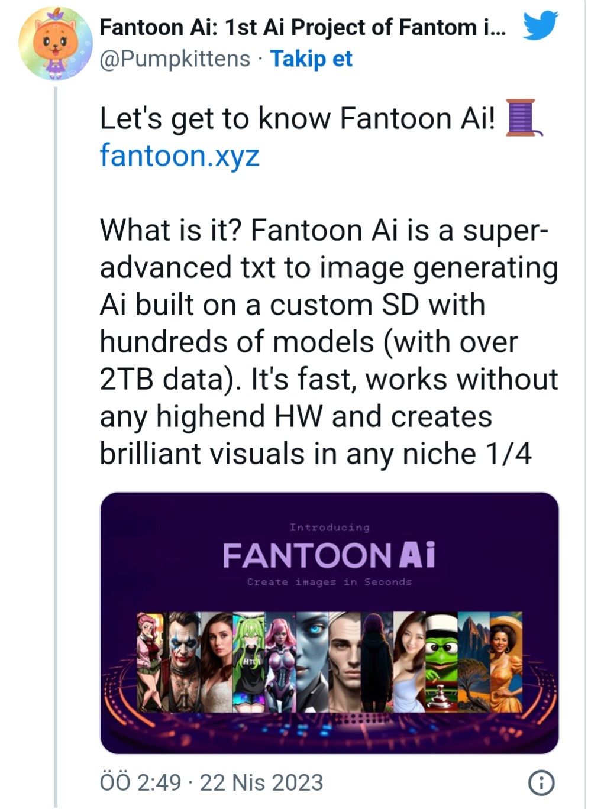
Task: Click the tweet timestamp
Action: (x=210, y=782)
